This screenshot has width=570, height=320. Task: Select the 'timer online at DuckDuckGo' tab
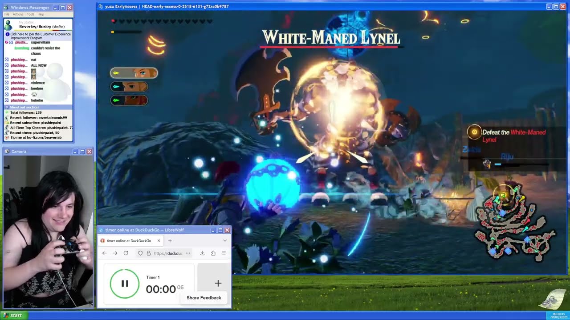pyautogui.click(x=131, y=240)
